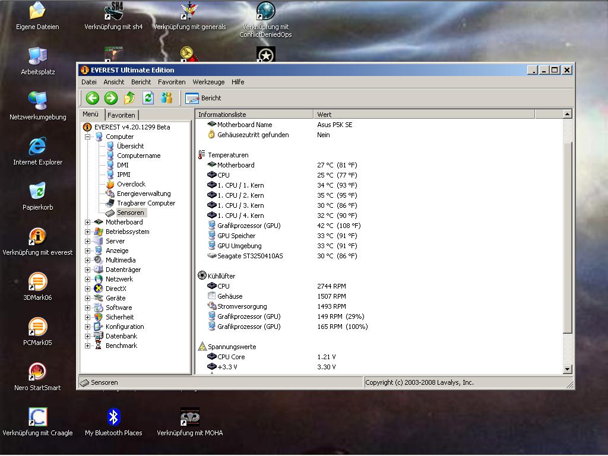Expand the Geräte tree node

(88, 299)
